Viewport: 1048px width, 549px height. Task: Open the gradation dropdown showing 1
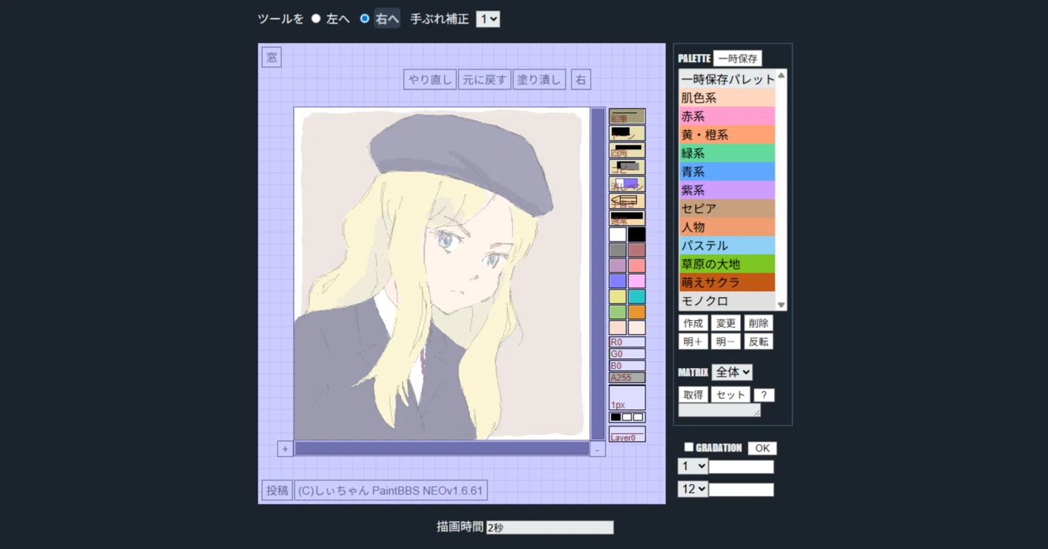pos(693,466)
